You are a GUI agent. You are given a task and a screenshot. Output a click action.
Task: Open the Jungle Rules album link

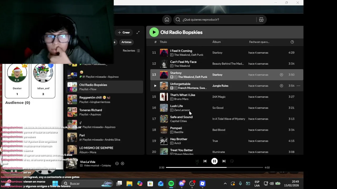coord(220,86)
